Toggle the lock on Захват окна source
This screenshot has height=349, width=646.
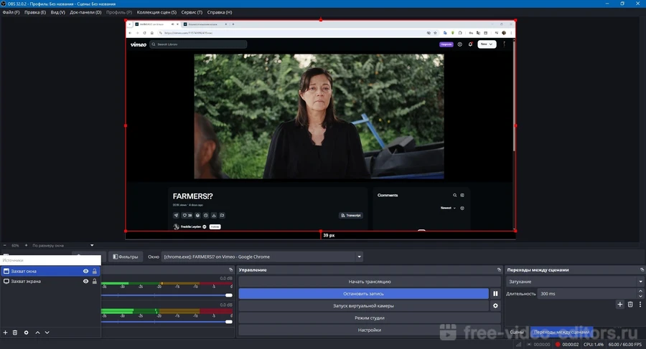tap(95, 272)
